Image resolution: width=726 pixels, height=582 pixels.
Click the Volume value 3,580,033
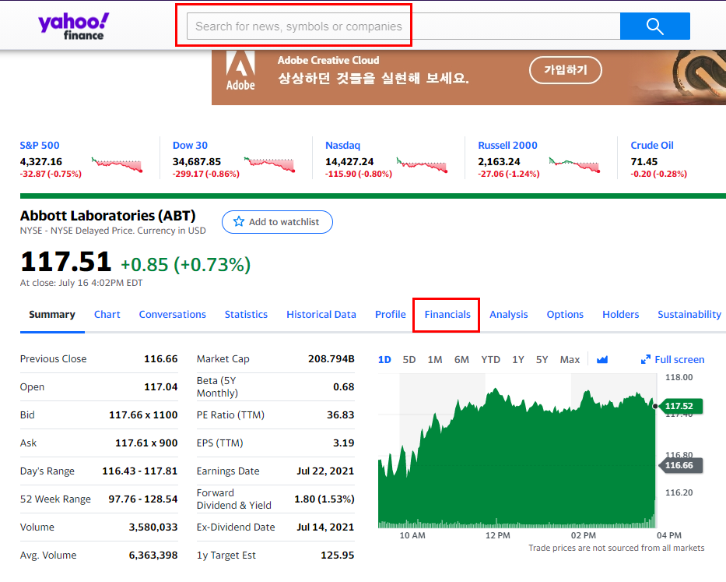(x=153, y=527)
